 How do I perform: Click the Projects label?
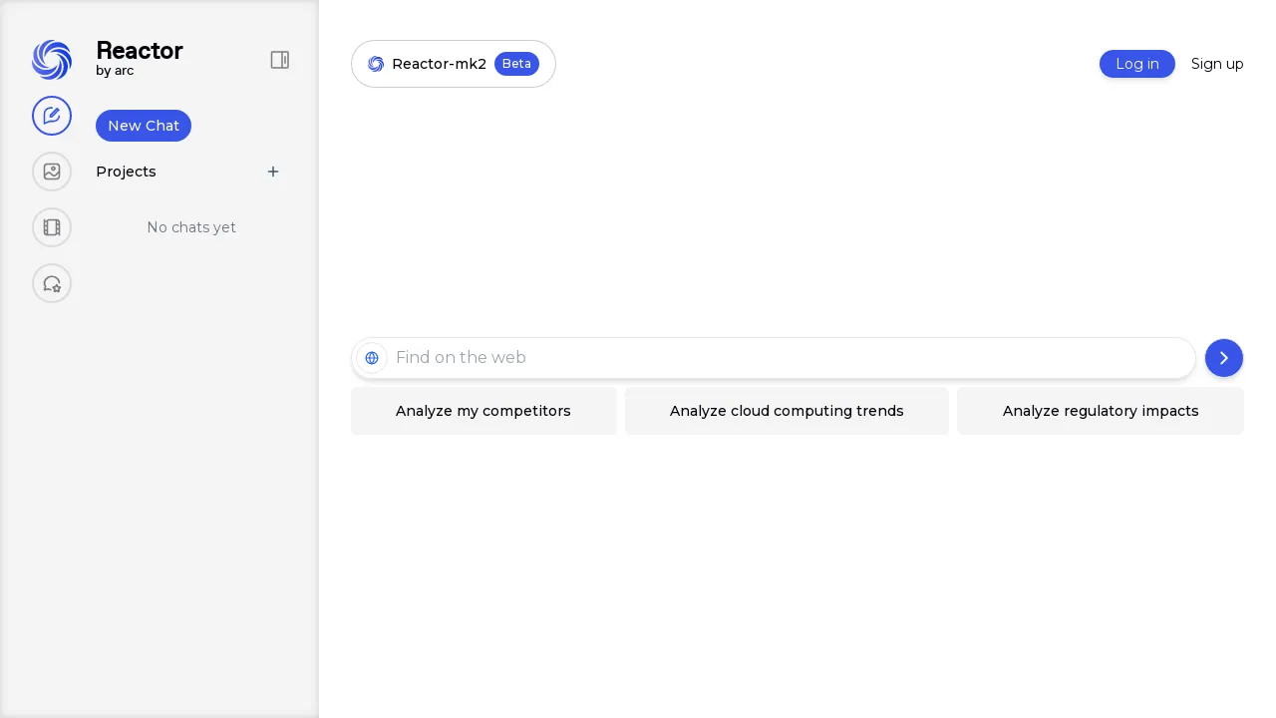tap(126, 172)
